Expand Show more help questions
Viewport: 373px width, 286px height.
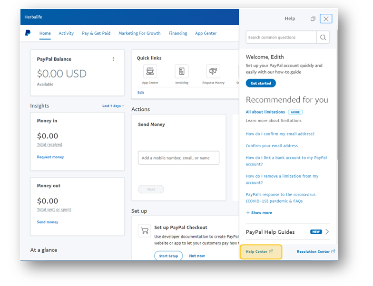(259, 213)
